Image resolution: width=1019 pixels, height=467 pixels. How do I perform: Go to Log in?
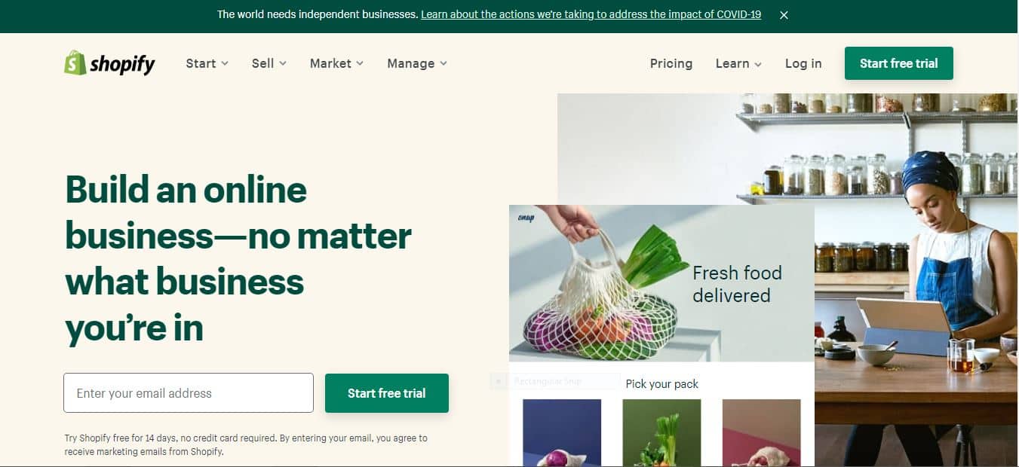pos(803,63)
